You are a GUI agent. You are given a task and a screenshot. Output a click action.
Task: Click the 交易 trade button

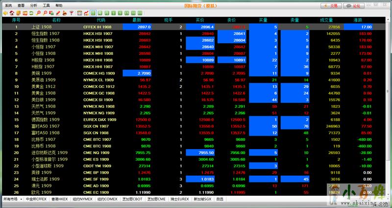331,6
